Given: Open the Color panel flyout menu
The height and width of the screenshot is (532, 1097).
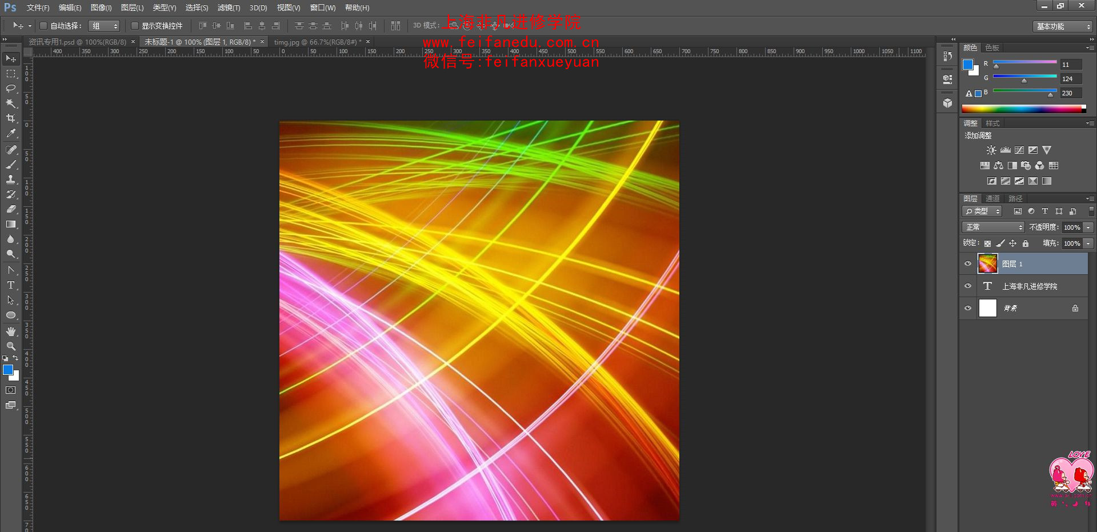Looking at the screenshot, I should pyautogui.click(x=1090, y=48).
